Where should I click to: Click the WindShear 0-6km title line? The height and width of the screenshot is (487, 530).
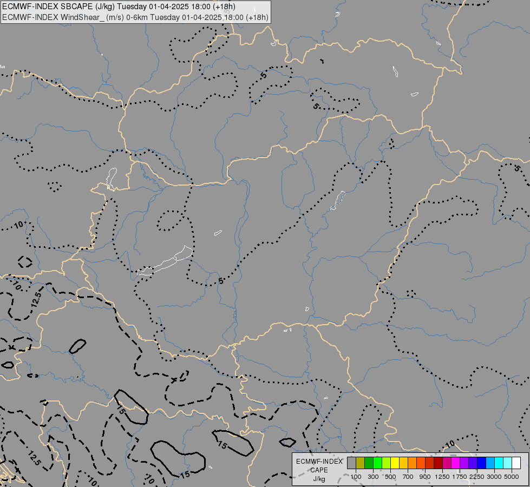(135, 17)
